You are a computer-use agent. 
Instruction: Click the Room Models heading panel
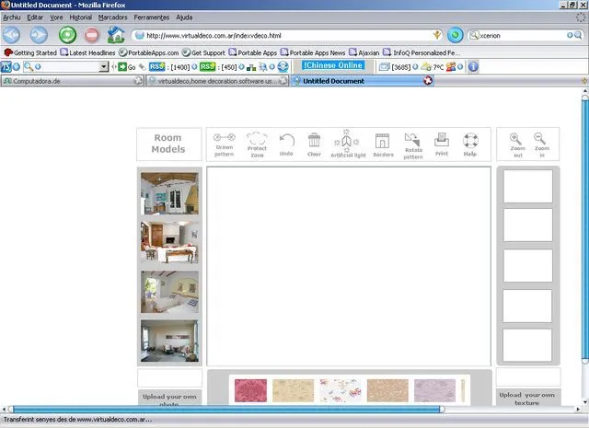168,144
